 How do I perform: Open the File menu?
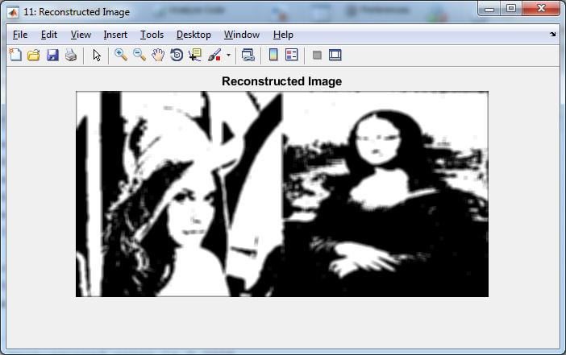click(20, 35)
